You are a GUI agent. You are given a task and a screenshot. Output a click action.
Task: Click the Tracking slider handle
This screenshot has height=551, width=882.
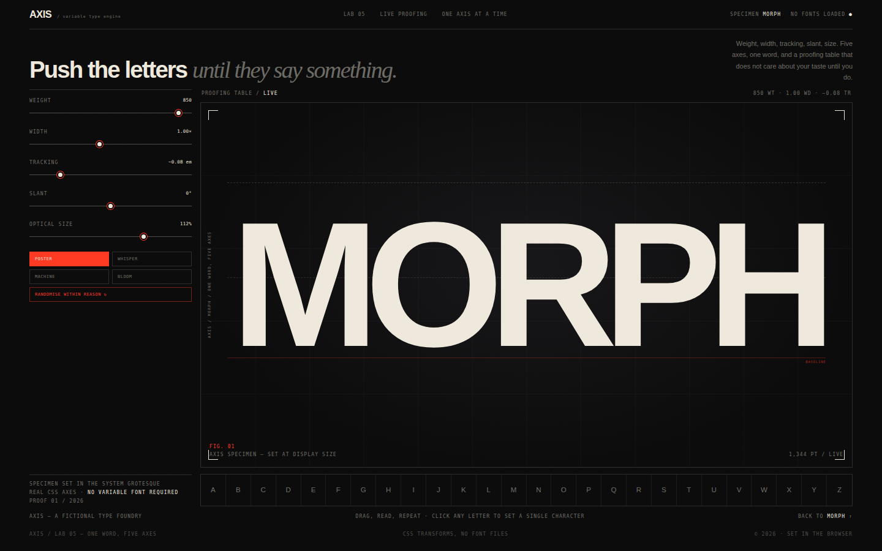[x=61, y=175]
